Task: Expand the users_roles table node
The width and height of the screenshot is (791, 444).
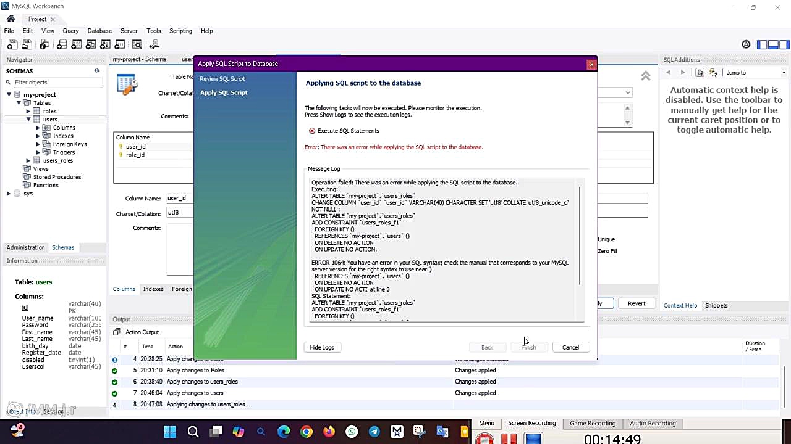Action: (28, 160)
